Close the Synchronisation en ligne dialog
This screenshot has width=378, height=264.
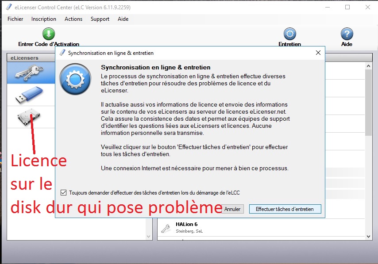pyautogui.click(x=318, y=52)
